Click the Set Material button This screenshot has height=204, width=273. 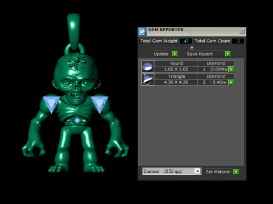(x=218, y=172)
